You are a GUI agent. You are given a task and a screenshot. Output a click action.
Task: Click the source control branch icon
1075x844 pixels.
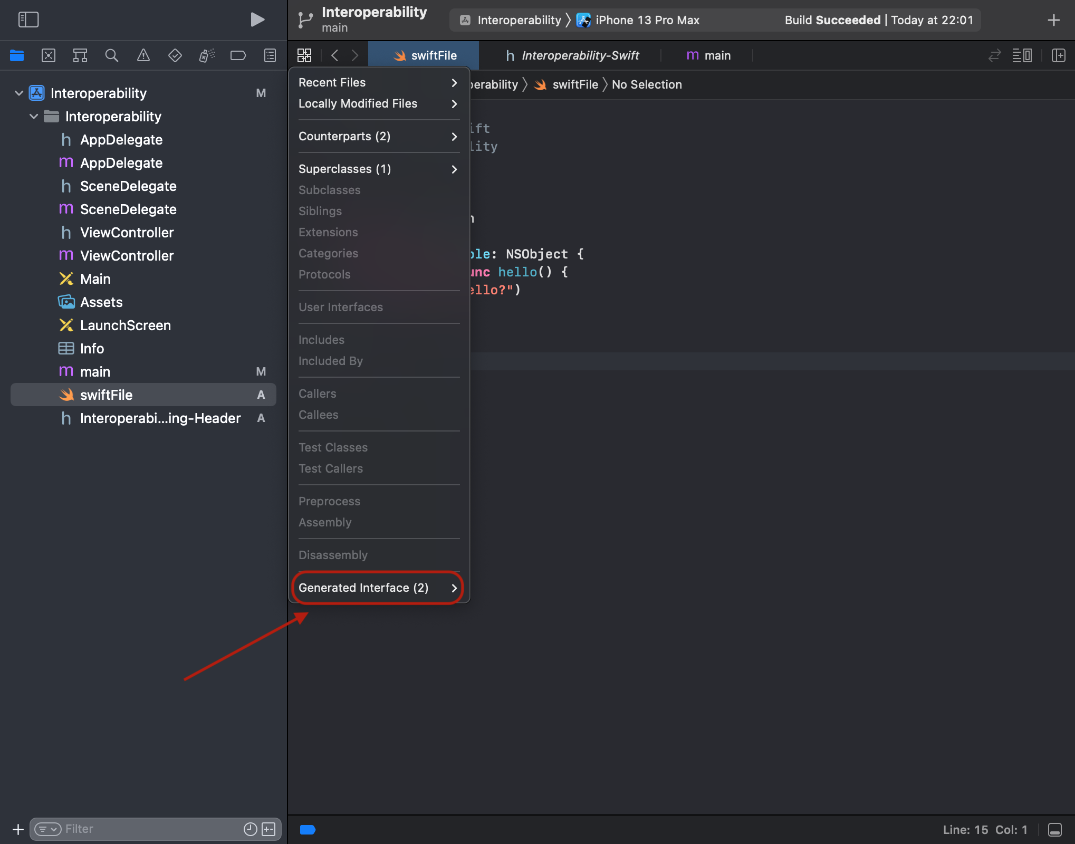pos(305,20)
